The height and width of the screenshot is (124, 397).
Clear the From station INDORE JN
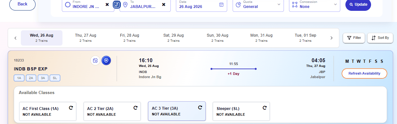(x=107, y=4)
